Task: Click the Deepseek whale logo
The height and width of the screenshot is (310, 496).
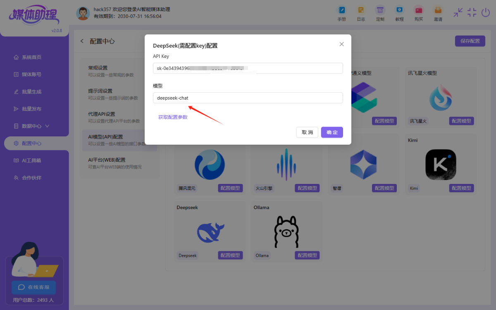Action: coord(210,231)
